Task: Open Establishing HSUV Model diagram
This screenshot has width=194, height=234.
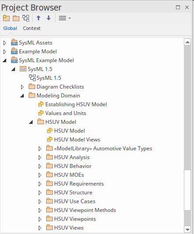Action: tap(76, 104)
